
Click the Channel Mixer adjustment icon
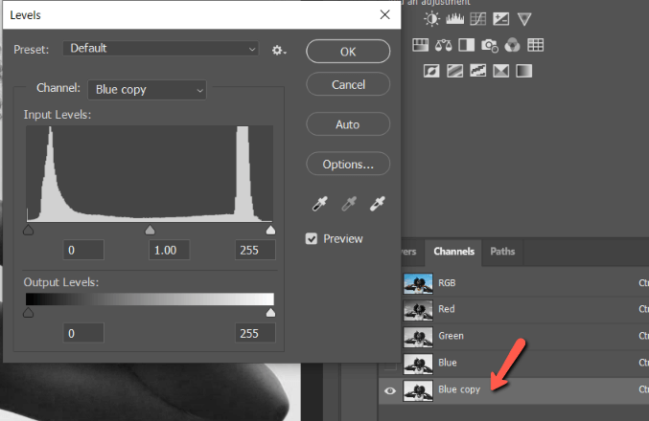point(512,45)
